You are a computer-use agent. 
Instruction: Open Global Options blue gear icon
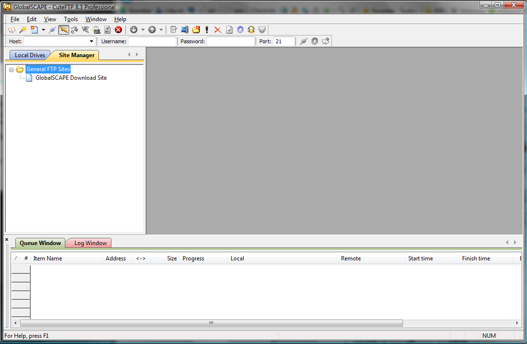point(240,30)
